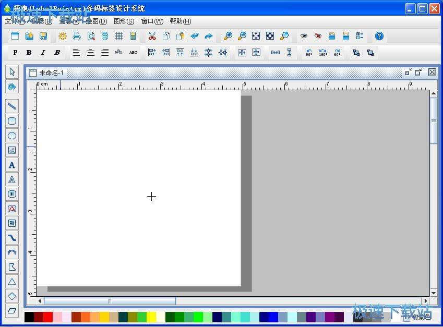Open print preview magnifier page icon
Image resolution: width=443 pixels, height=327 pixels.
pyautogui.click(x=91, y=36)
